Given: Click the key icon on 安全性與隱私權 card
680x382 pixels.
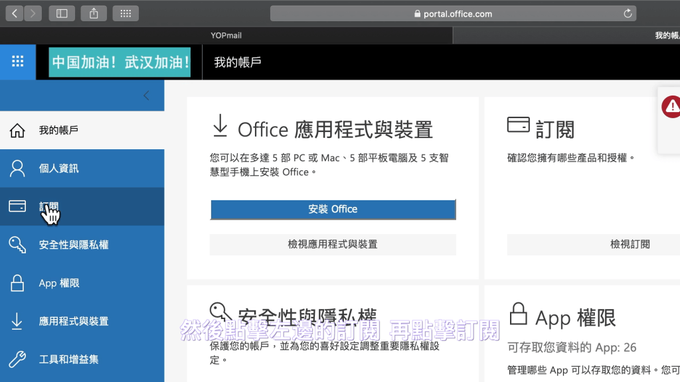Looking at the screenshot, I should [x=220, y=313].
